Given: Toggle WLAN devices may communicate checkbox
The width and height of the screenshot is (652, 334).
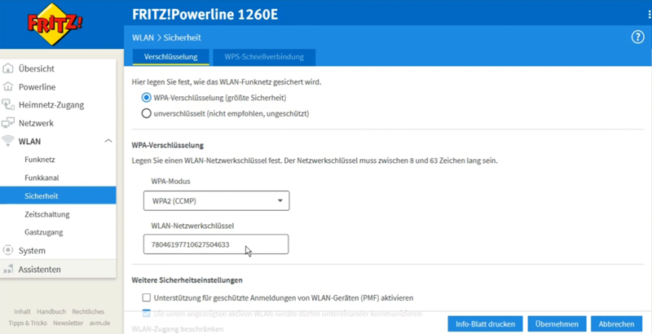Looking at the screenshot, I should click(146, 314).
